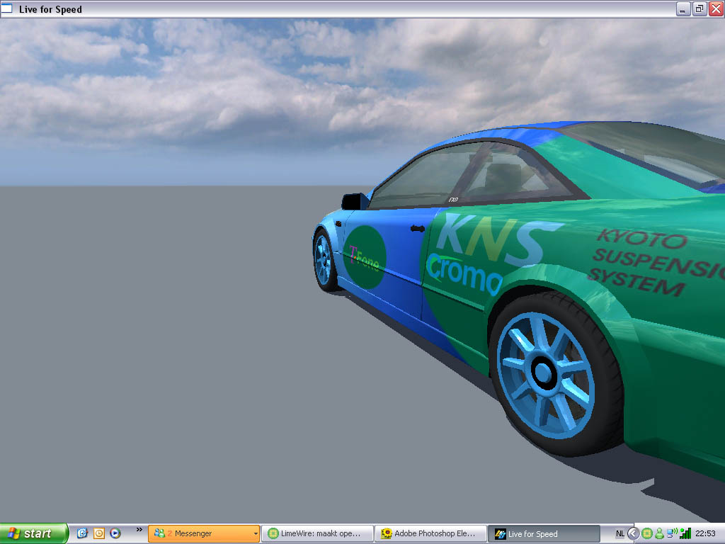Viewport: 725px width, 544px height.
Task: Switch to Adobe Photoshop Elements in the taskbar
Action: point(430,533)
